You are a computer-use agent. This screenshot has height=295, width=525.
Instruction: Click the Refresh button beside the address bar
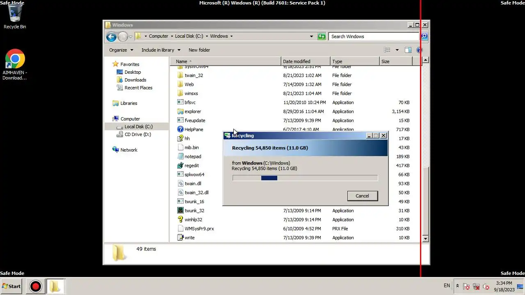click(x=322, y=36)
